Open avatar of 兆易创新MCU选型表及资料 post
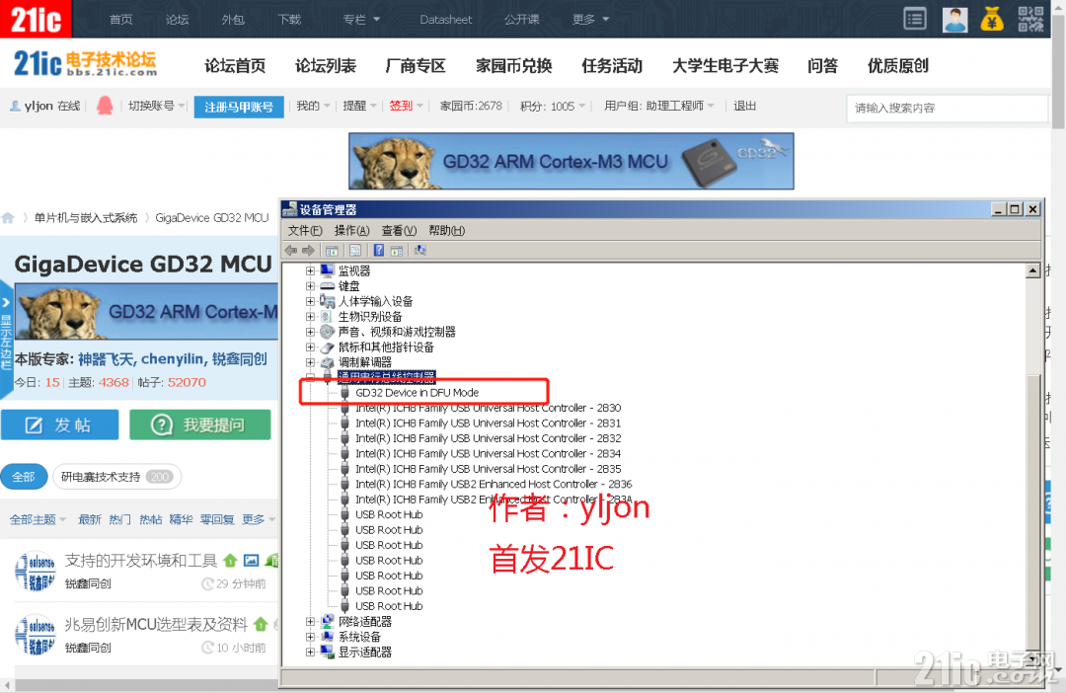 point(35,635)
